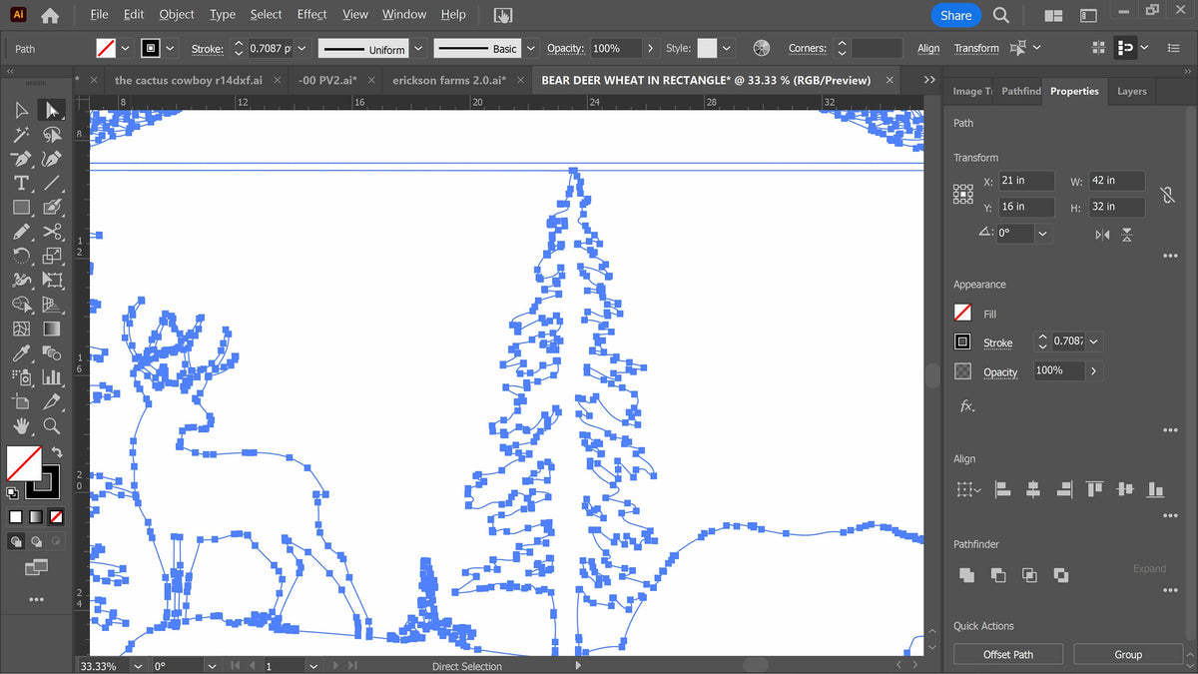Open the control bar Style dropdown
Screen dimensions: 1198x674
[x=726, y=48]
